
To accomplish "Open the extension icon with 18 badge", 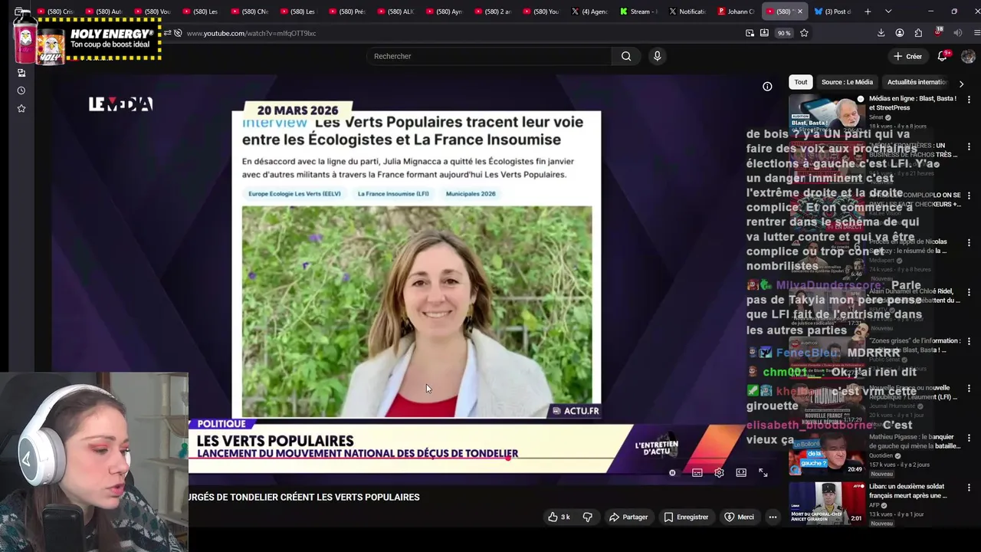I will (x=938, y=33).
